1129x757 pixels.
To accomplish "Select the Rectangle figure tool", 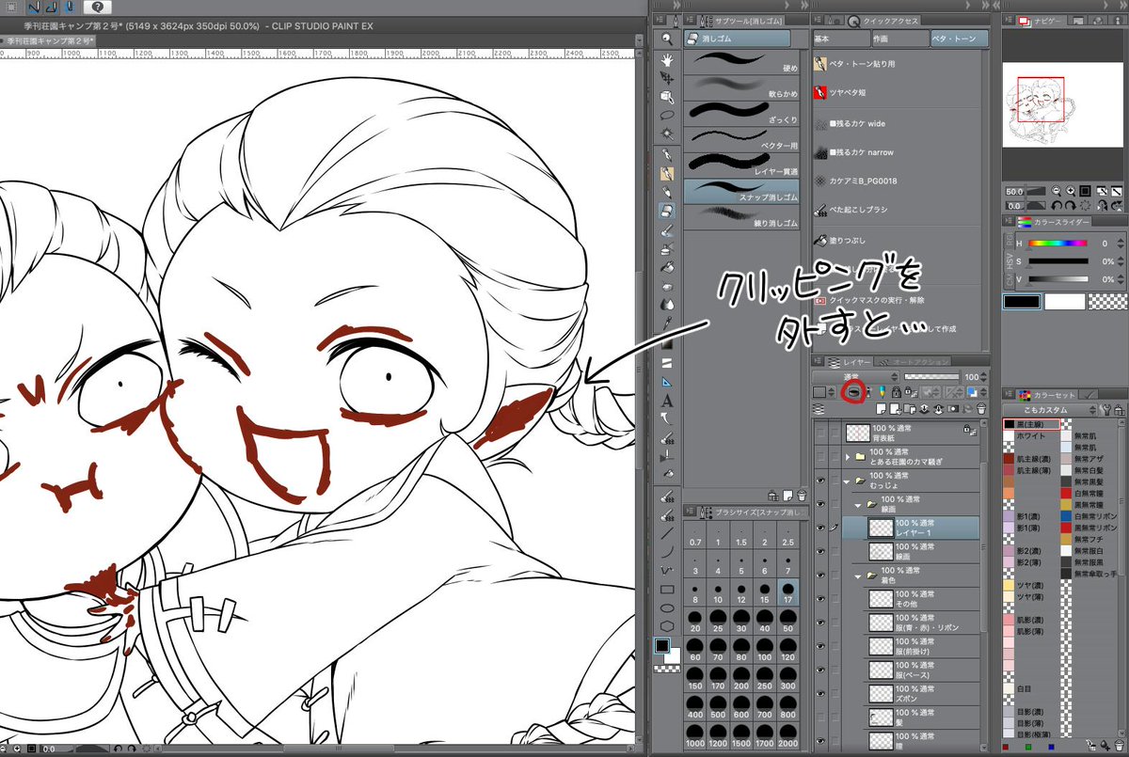I will [x=667, y=590].
